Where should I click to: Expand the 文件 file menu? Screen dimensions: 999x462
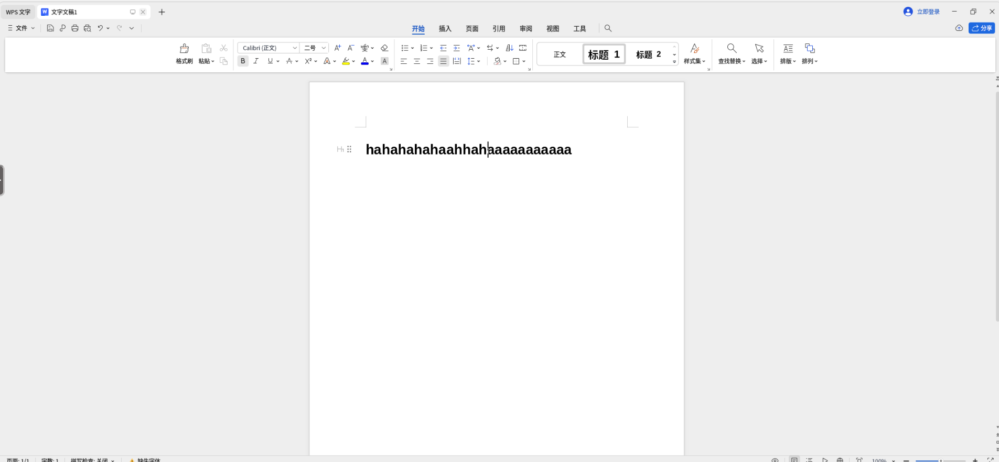tap(22, 28)
